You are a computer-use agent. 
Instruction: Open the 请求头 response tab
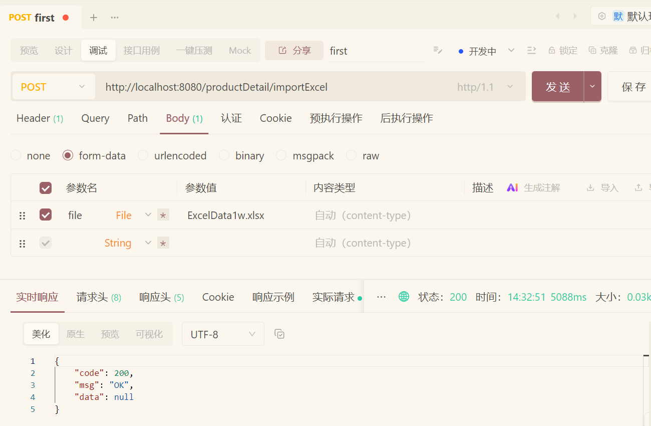tap(99, 297)
